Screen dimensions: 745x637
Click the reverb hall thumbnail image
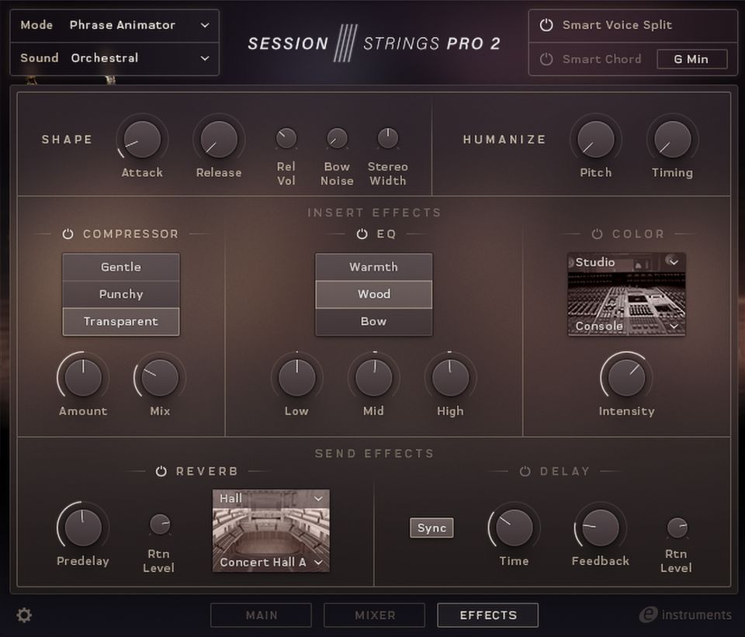[x=271, y=531]
